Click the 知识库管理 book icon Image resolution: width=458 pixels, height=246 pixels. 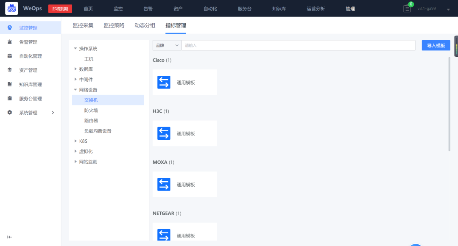coord(10,84)
